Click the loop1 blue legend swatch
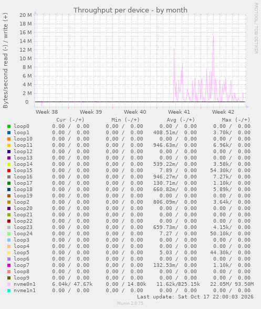 click(9, 133)
